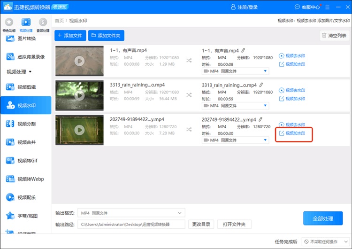This screenshot has height=249, width=352.
Task: Play the 3313_rain_raining thumbnail
Action: pyautogui.click(x=79, y=95)
